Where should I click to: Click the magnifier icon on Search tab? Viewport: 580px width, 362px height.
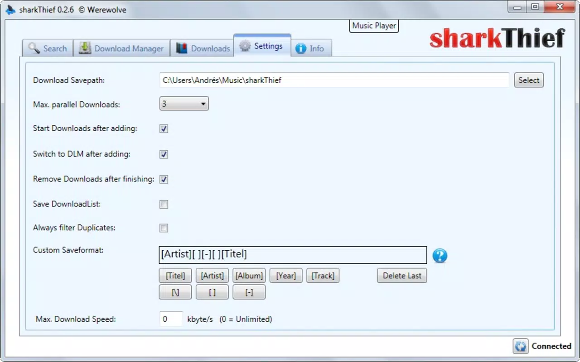coord(34,48)
